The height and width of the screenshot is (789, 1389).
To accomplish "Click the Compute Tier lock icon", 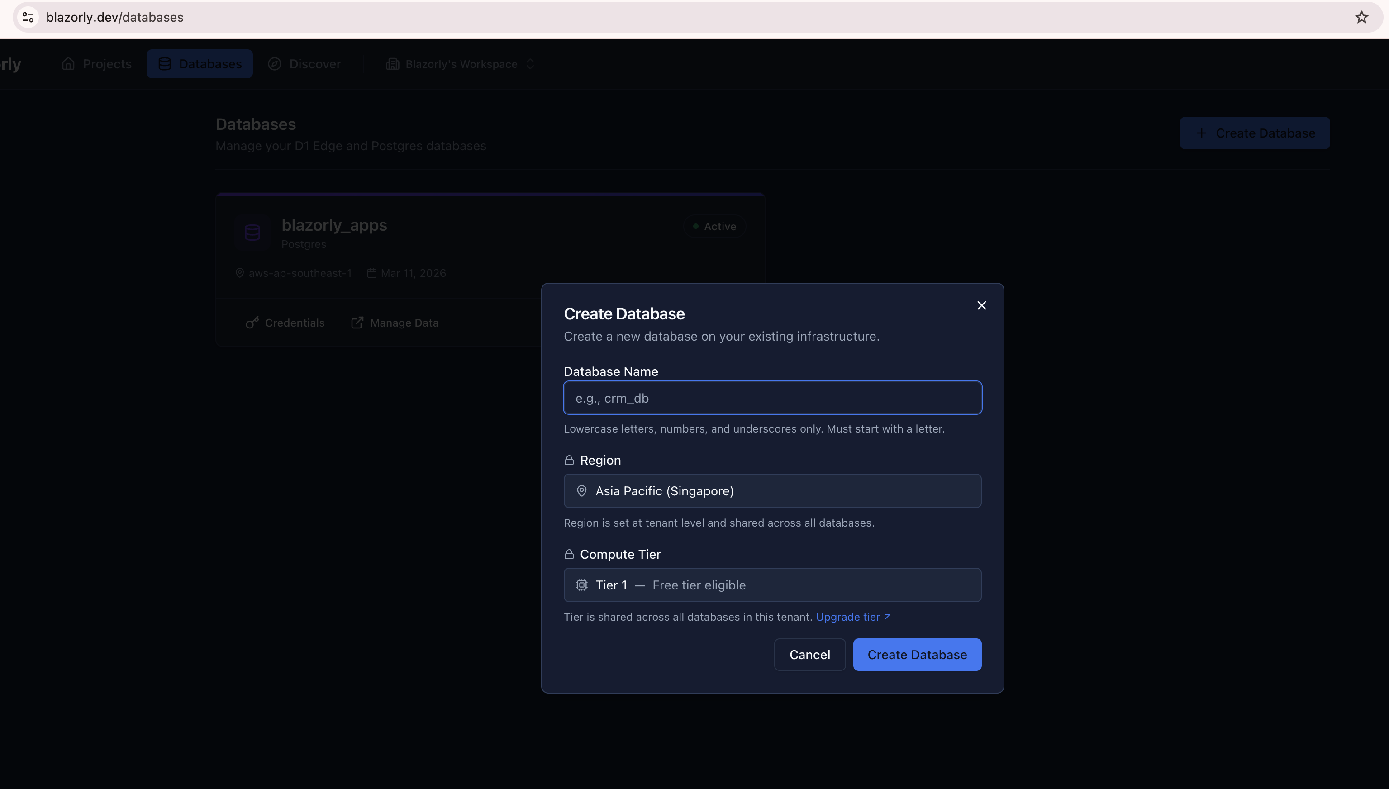I will [x=569, y=554].
